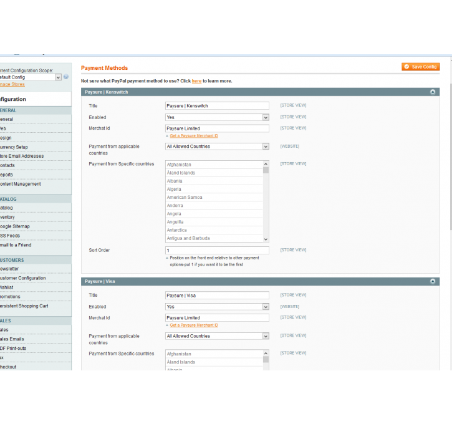The height and width of the screenshot is (424, 452).
Task: Edit the Kenswitch Merchat Id field
Action: click(x=217, y=128)
